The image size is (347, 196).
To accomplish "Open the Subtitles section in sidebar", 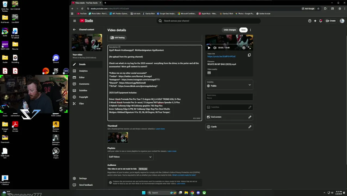I will pos(87,90).
